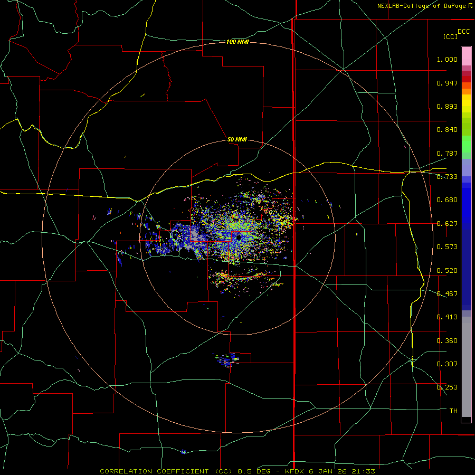Viewport: 475px width, 475px height.
Task: Click the Correlation Coefficient KFDX caption
Action: coord(237,471)
